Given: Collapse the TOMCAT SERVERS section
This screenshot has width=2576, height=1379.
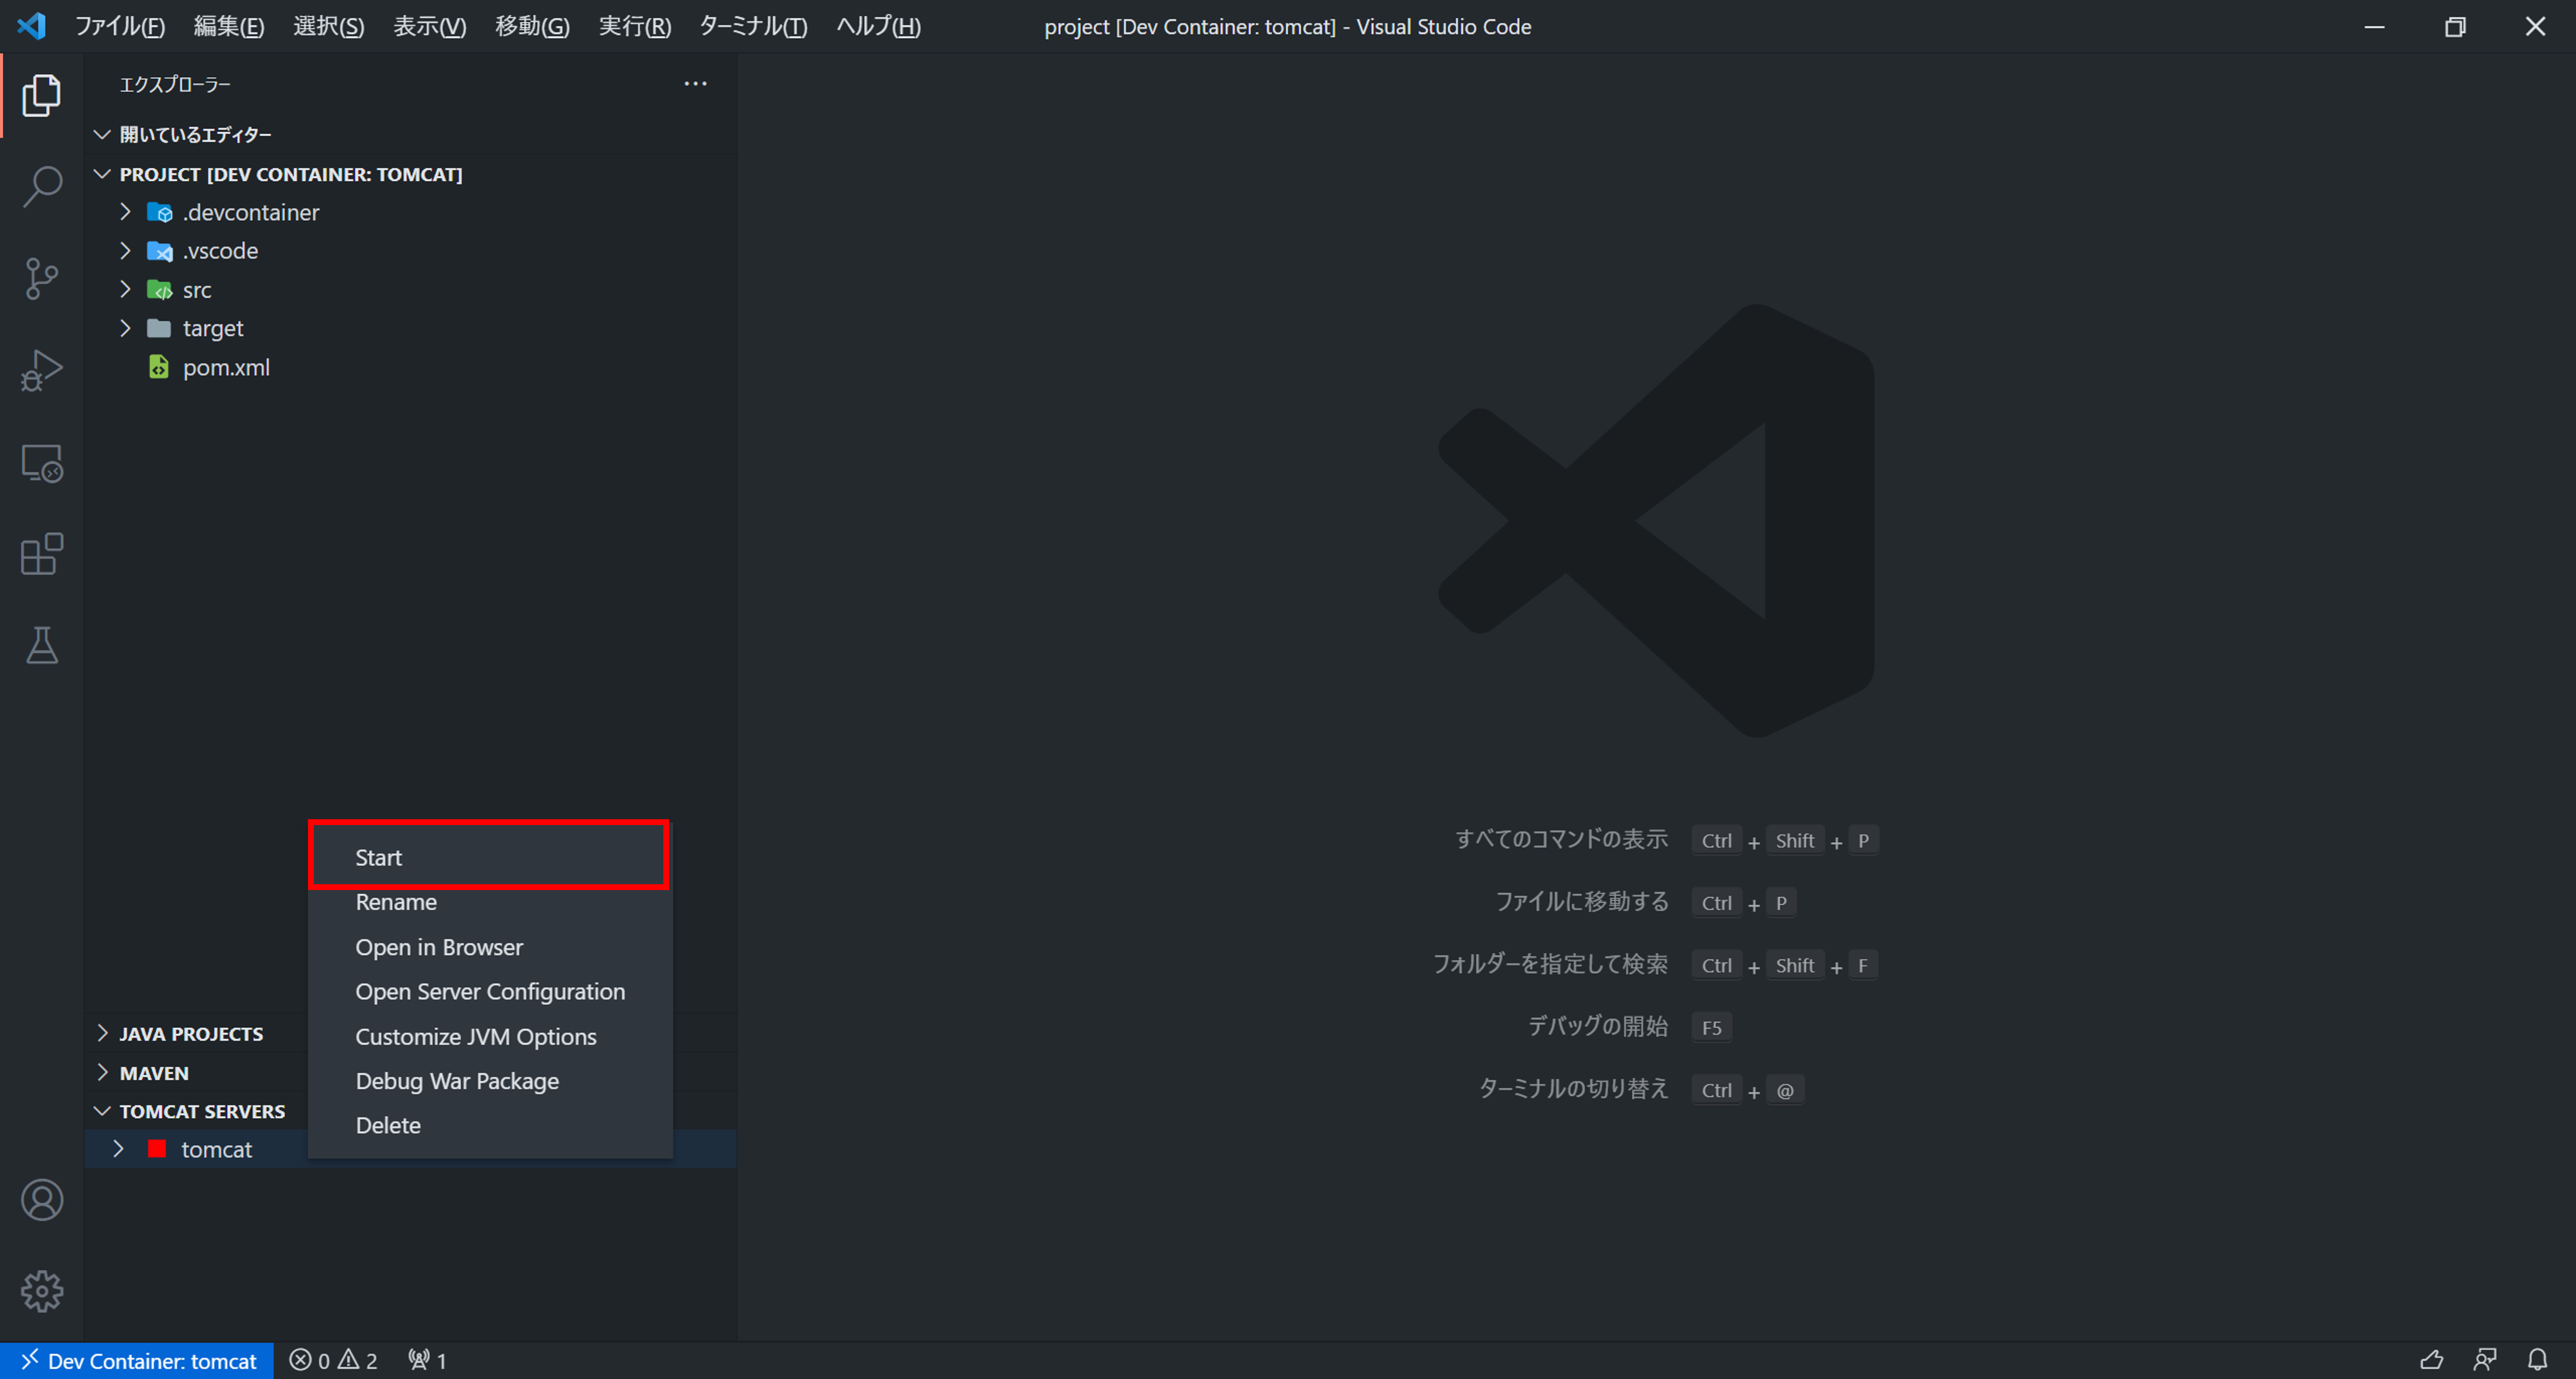Looking at the screenshot, I should click(201, 1111).
